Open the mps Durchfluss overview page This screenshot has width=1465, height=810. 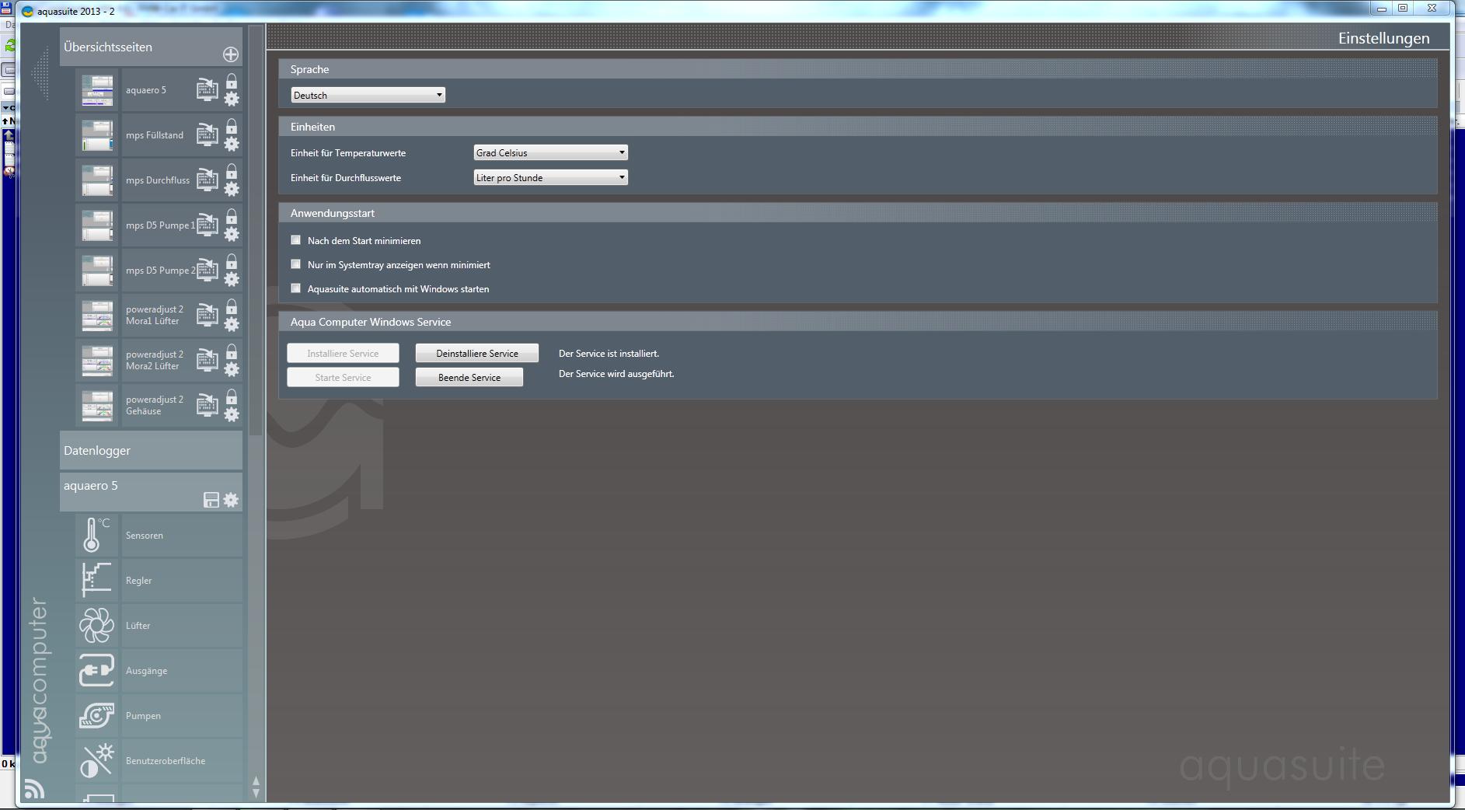[158, 180]
